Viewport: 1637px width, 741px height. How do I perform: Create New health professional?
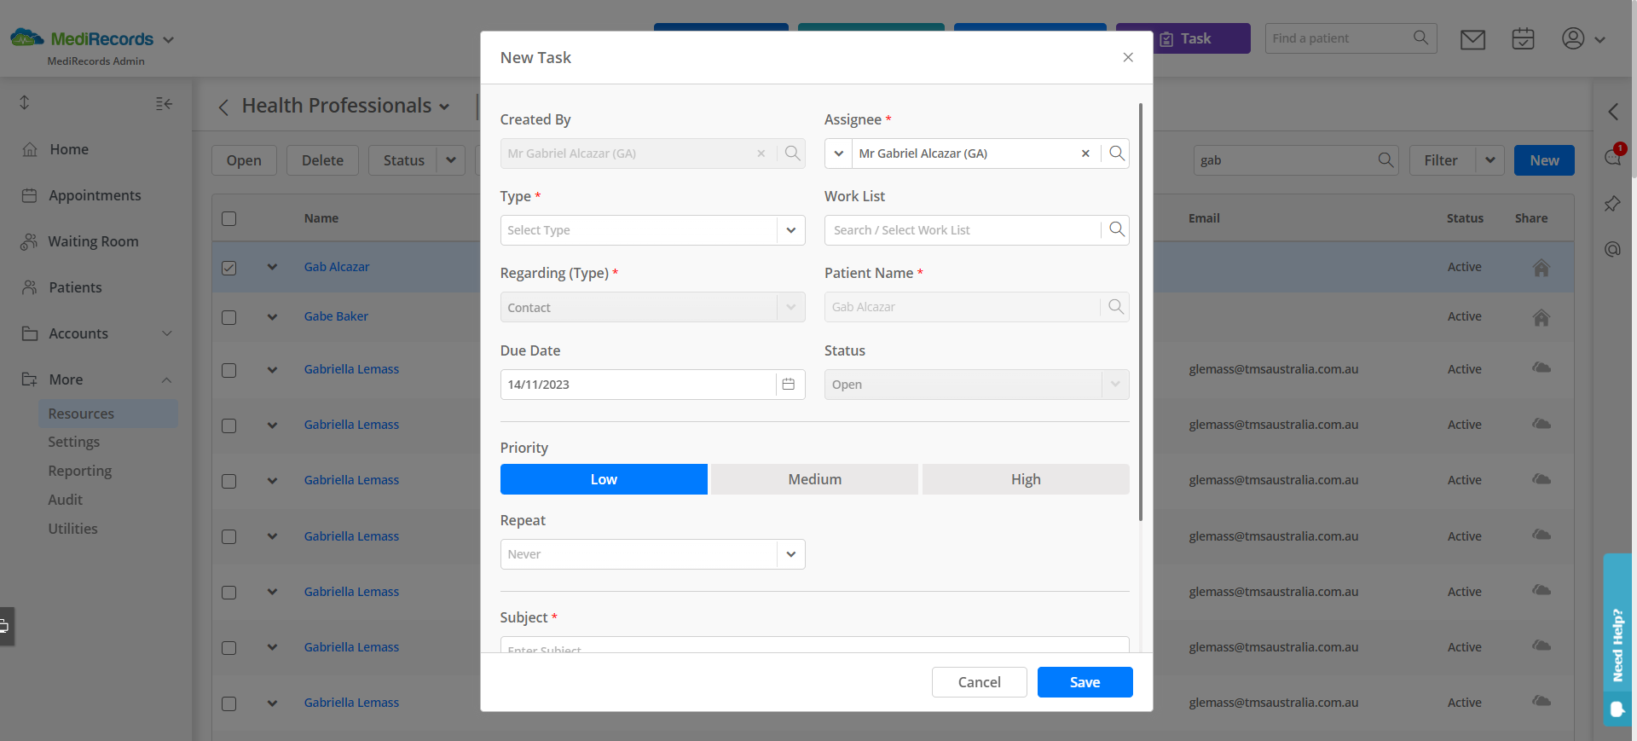pyautogui.click(x=1544, y=160)
